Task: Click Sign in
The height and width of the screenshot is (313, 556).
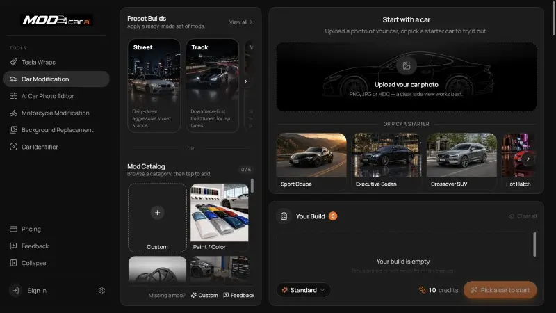Action: point(37,291)
